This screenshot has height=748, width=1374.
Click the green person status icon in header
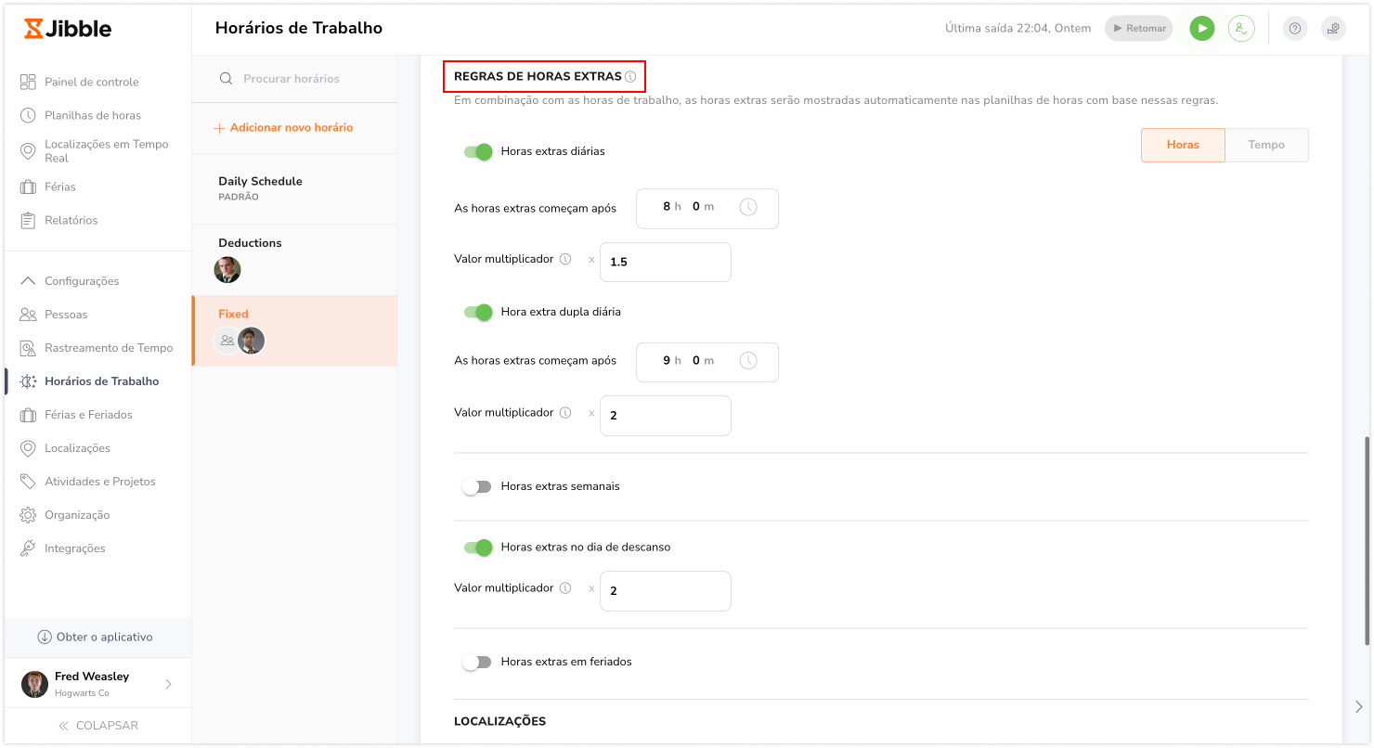pyautogui.click(x=1241, y=29)
